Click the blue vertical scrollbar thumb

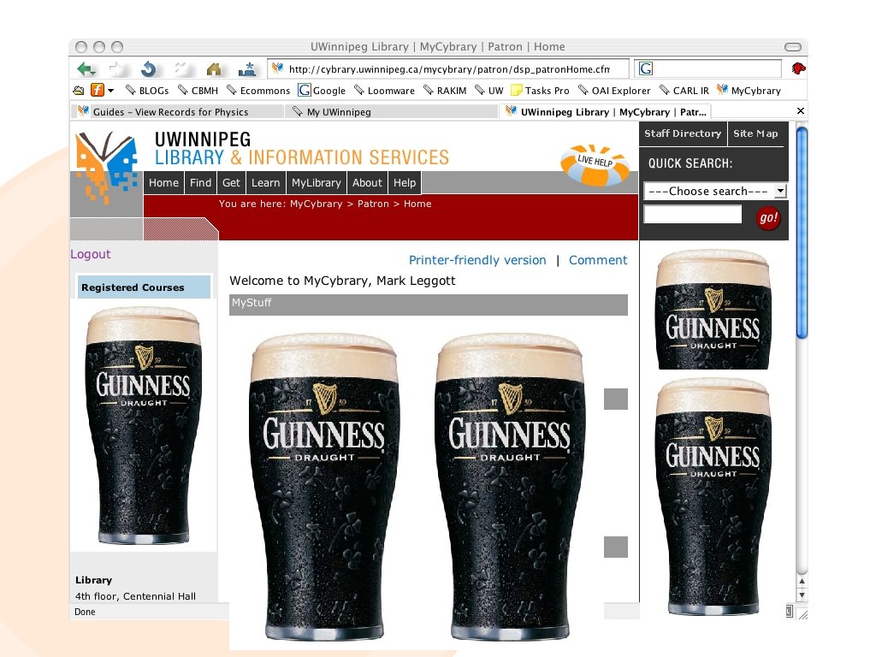coord(802,233)
